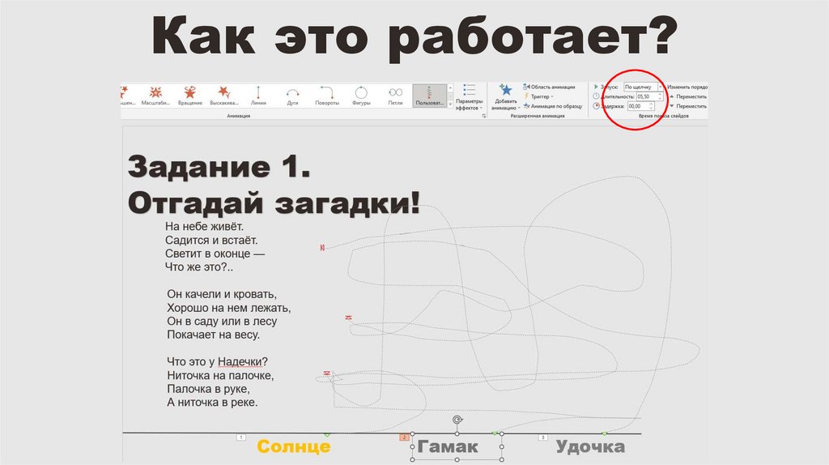
Task: Click red path end marker near second riddle
Action: [348, 318]
